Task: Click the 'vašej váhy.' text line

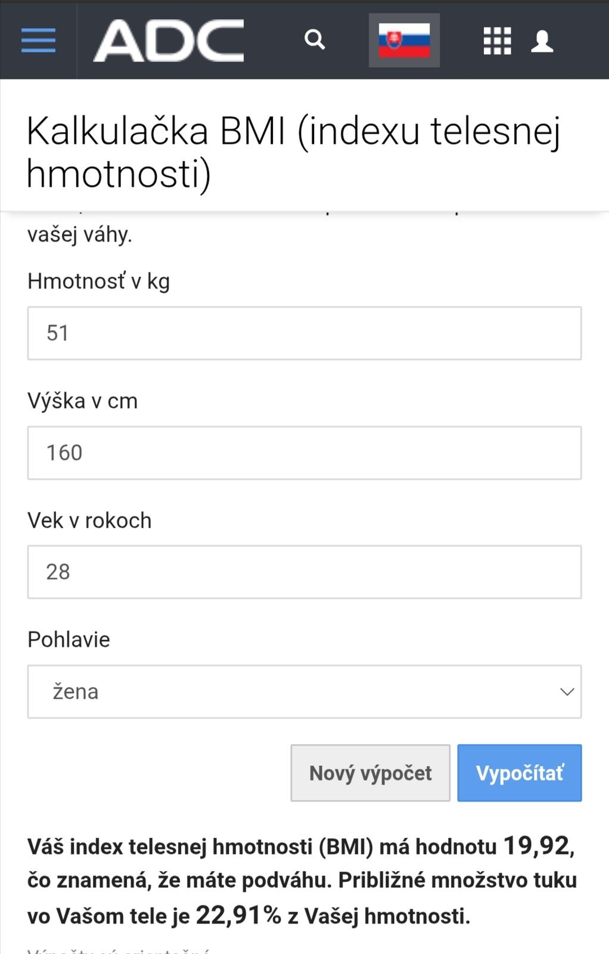Action: tap(79, 235)
